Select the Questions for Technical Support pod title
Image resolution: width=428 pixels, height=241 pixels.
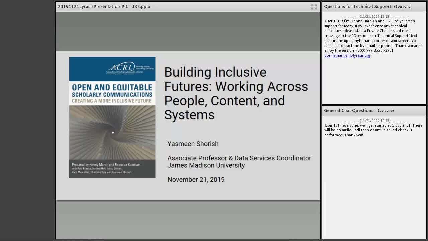click(357, 6)
